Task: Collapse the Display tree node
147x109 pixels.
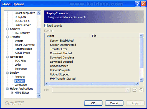Action: point(7,73)
